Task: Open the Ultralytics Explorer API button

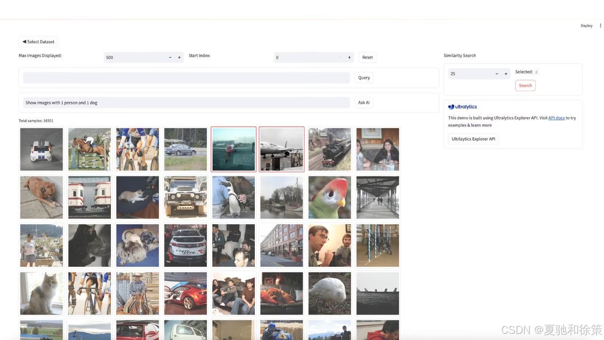Action: pos(473,139)
